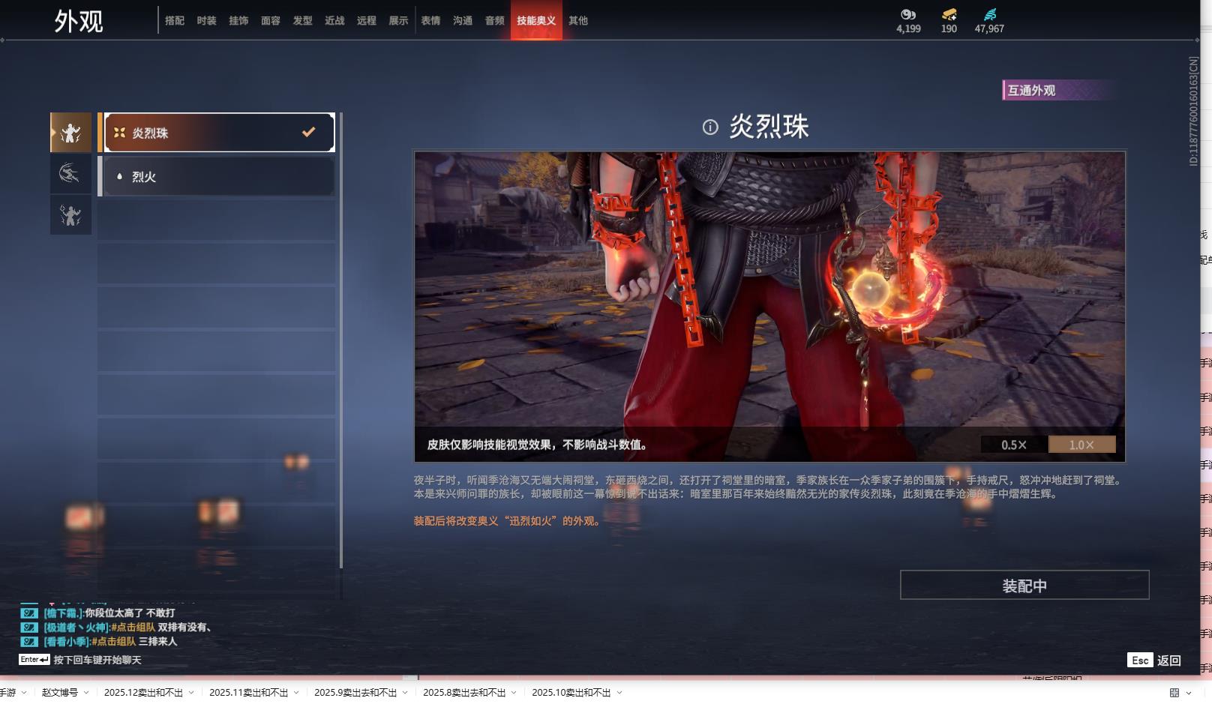Go to the 表情 tab
Image resolution: width=1212 pixels, height=704 pixels.
pyautogui.click(x=430, y=20)
